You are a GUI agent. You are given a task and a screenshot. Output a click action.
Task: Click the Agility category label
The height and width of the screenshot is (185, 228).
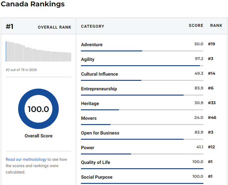pyautogui.click(x=88, y=59)
